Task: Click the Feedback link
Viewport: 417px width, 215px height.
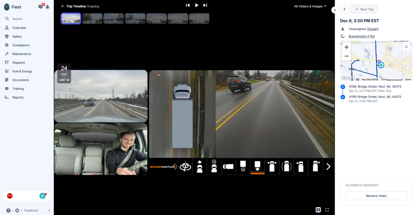Action: pyautogui.click(x=31, y=211)
